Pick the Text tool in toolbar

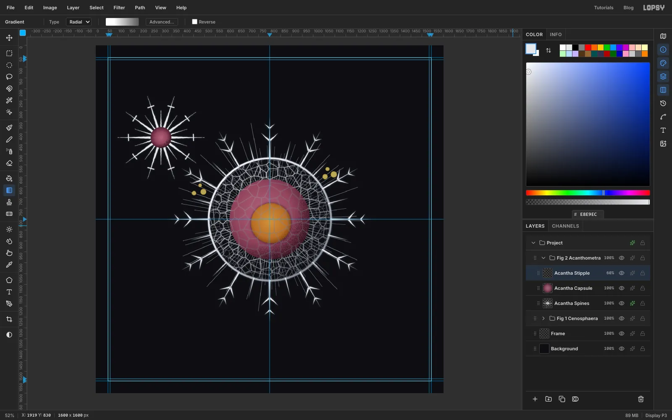point(9,292)
